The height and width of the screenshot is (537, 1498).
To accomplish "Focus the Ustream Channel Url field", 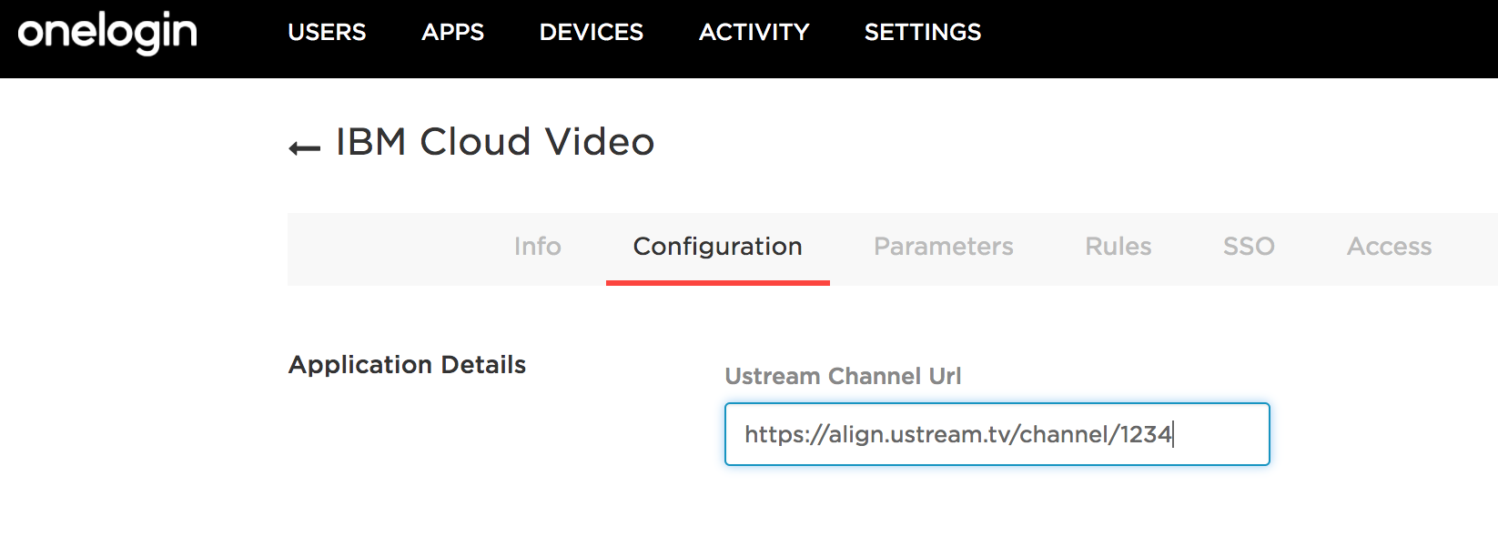I will pos(997,434).
